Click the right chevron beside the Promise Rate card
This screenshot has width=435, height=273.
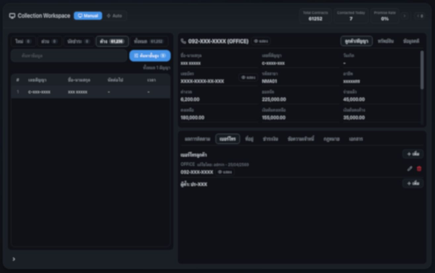point(405,16)
